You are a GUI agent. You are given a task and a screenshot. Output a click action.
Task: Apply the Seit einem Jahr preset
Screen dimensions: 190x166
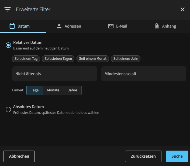pos(126,59)
